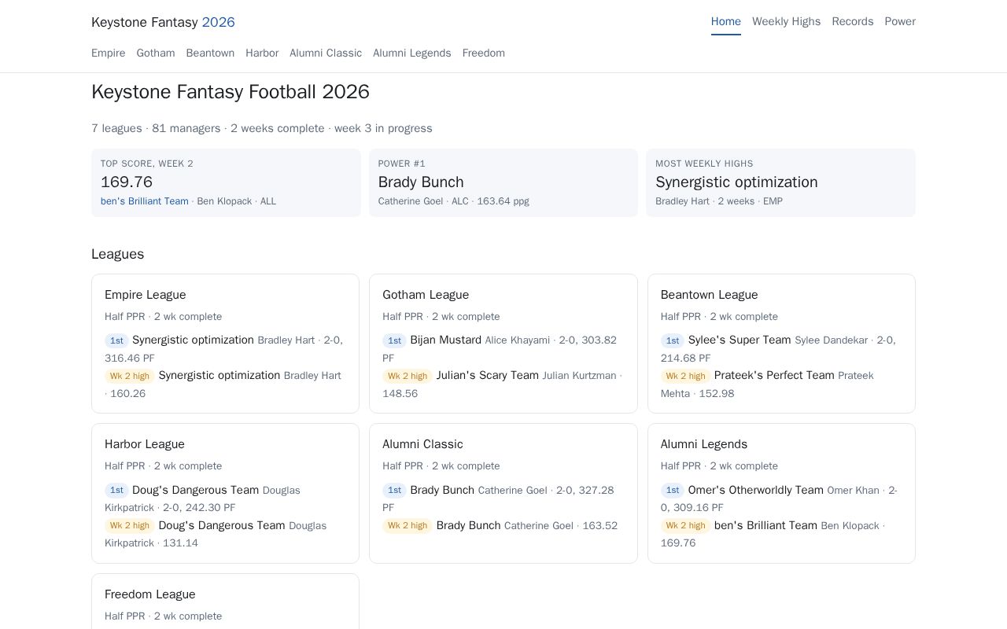1007x629 pixels.
Task: Click the 7 leagues 81 managers summary line
Action: click(262, 128)
